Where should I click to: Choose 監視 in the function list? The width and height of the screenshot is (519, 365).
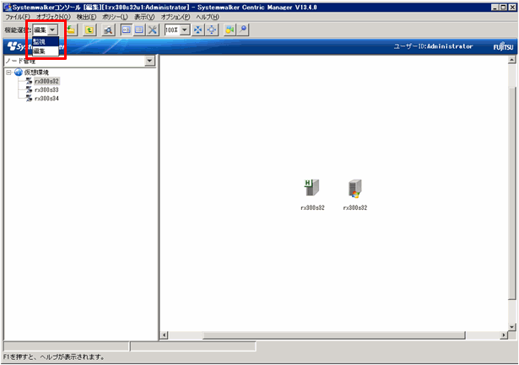point(46,41)
